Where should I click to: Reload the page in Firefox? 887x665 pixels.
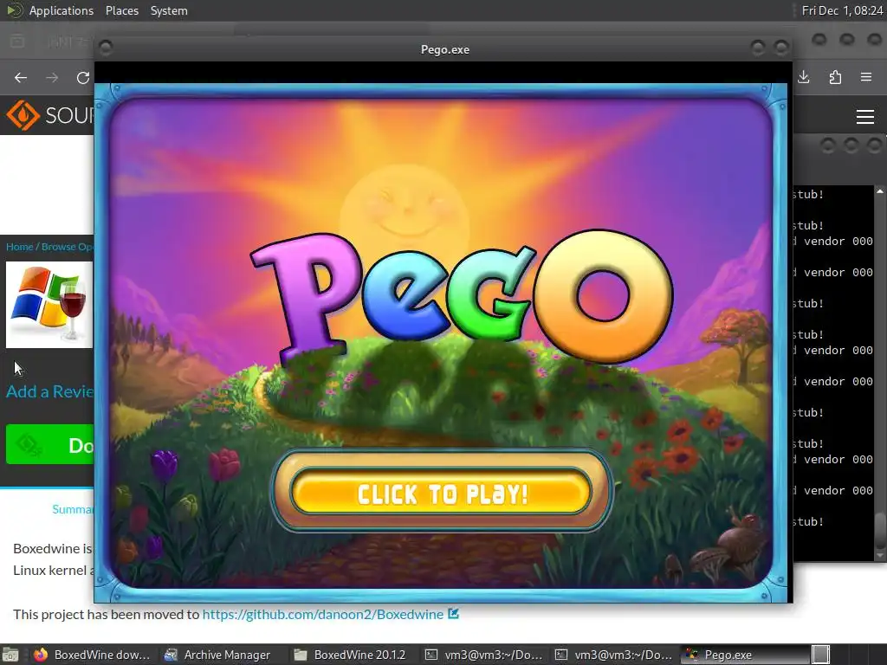pyautogui.click(x=83, y=77)
